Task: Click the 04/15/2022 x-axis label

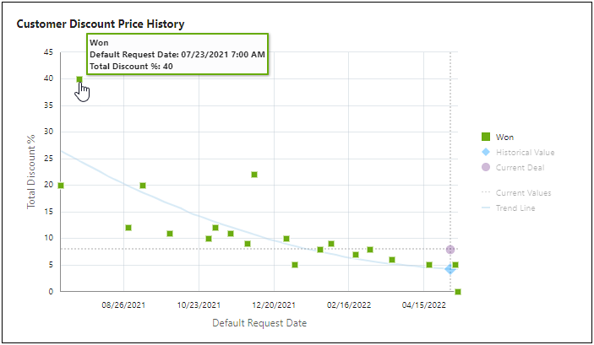Action: [x=424, y=305]
